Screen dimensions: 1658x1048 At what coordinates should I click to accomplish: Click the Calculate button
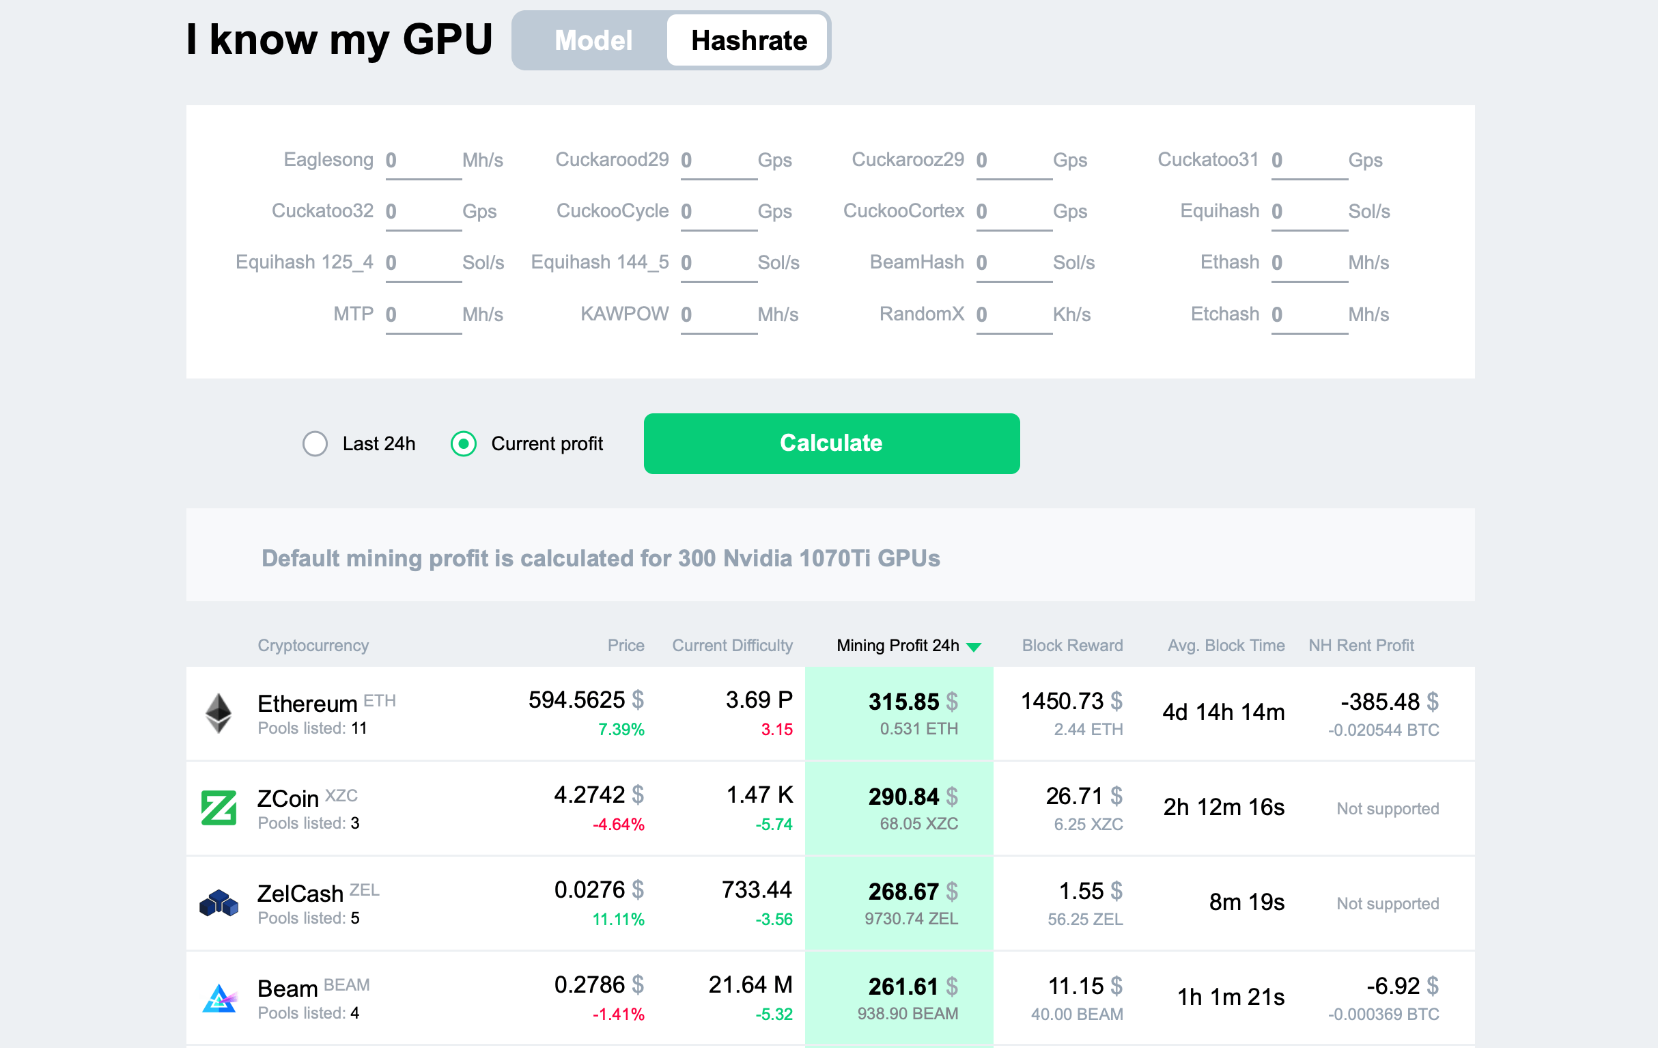tap(830, 443)
